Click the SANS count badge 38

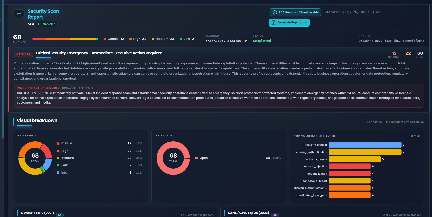pos(275,215)
